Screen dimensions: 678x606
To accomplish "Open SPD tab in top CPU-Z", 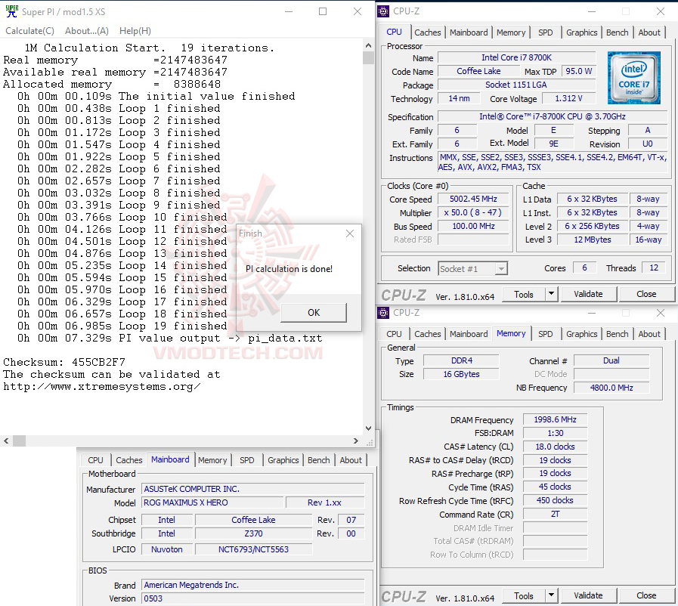I will [x=545, y=32].
